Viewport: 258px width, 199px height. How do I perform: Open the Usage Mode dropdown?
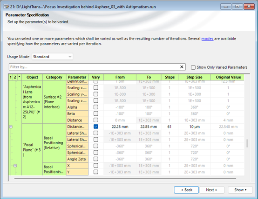point(52,57)
